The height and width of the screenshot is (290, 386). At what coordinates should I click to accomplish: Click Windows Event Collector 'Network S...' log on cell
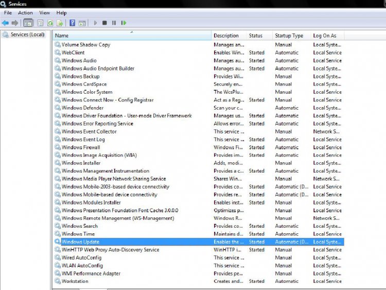point(326,131)
